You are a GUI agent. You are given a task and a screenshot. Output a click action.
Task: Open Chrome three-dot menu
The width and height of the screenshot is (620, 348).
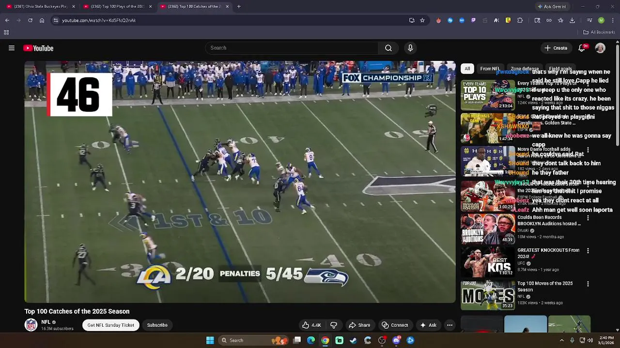pos(613,20)
